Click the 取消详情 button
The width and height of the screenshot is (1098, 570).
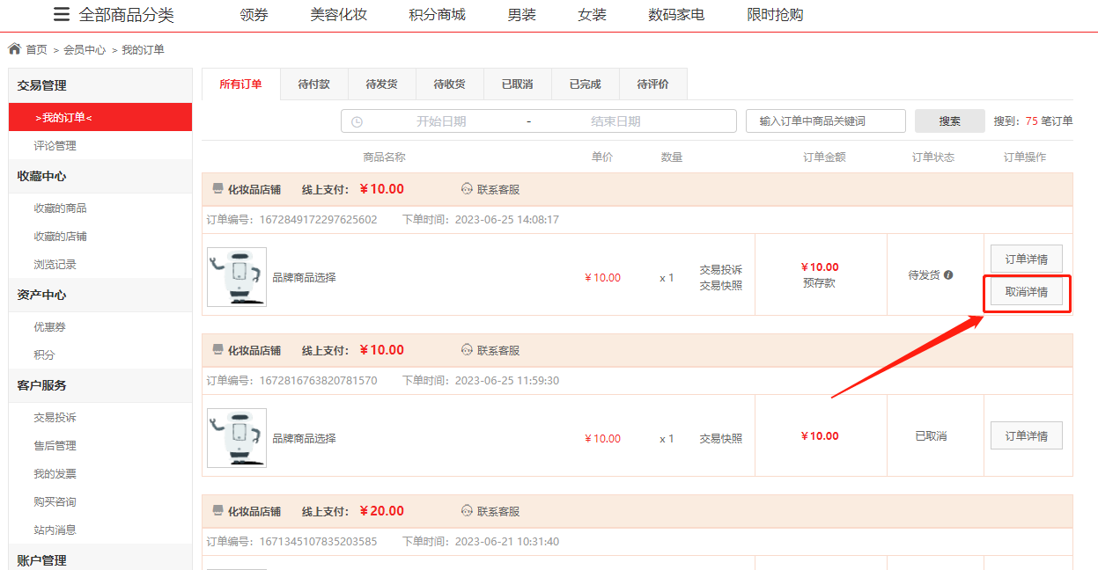pos(1027,292)
